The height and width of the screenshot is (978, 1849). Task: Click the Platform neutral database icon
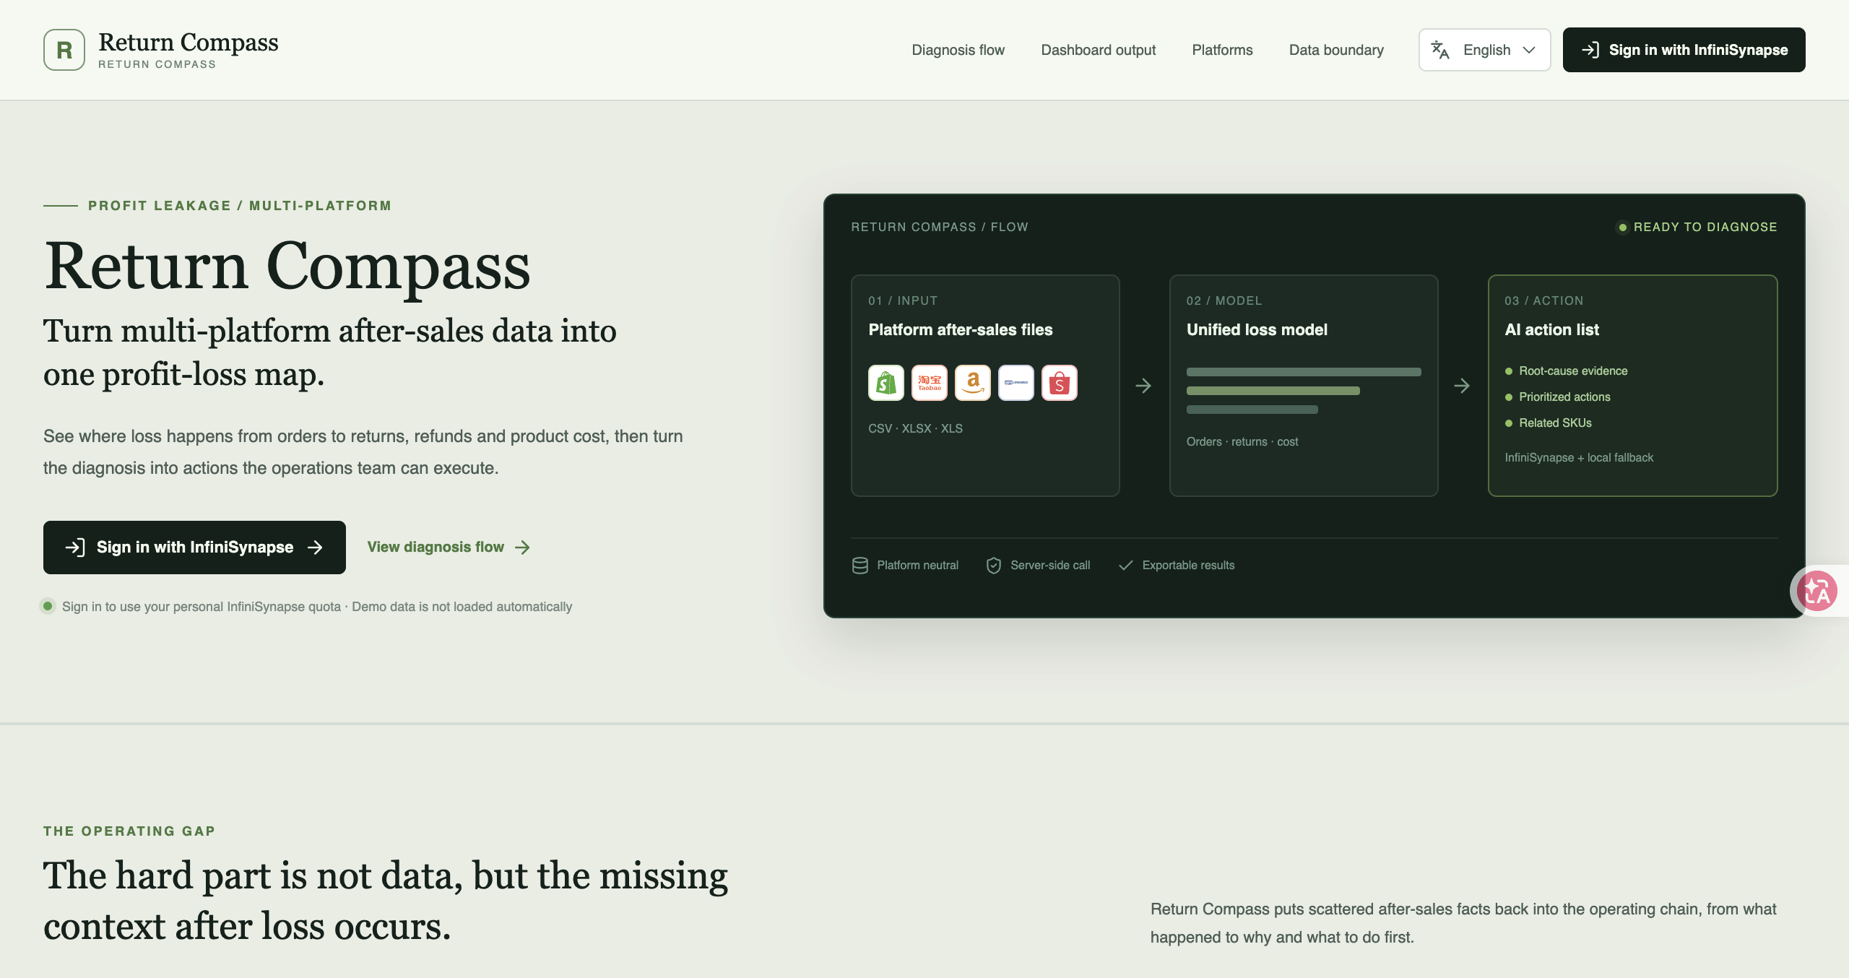click(860, 566)
